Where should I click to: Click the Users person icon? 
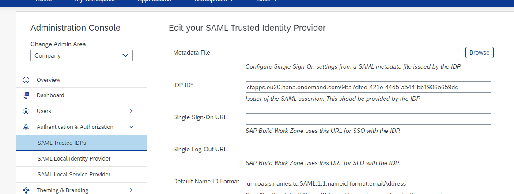26,111
